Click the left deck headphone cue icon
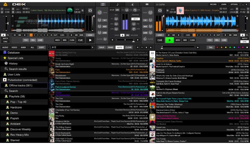This screenshot has height=145, width=250. click(90, 11)
